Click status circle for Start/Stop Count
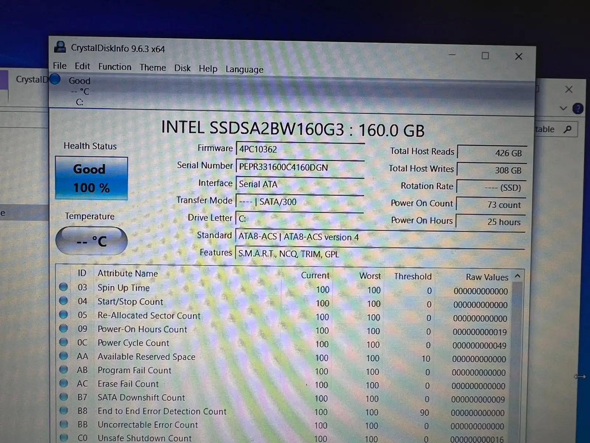Screen dimensions: 590x443 pos(63,301)
